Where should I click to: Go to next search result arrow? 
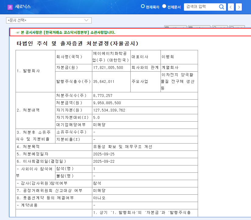(x=239, y=7)
